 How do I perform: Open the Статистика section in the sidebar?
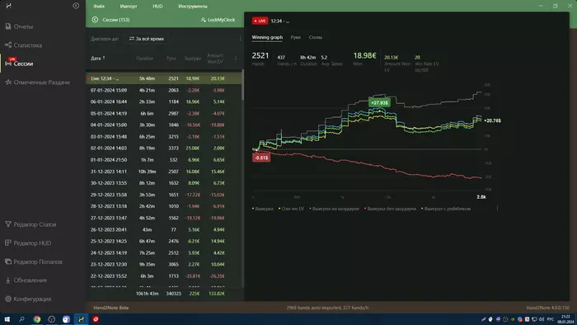coord(24,45)
